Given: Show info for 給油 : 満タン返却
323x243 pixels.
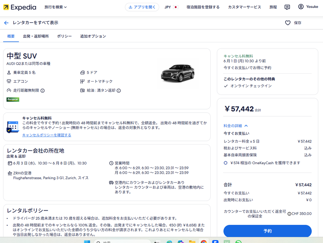Looking at the screenshot, I should tap(119, 91).
